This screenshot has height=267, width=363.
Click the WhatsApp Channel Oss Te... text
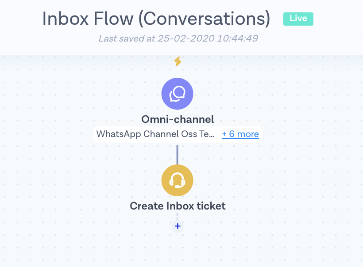pos(155,134)
